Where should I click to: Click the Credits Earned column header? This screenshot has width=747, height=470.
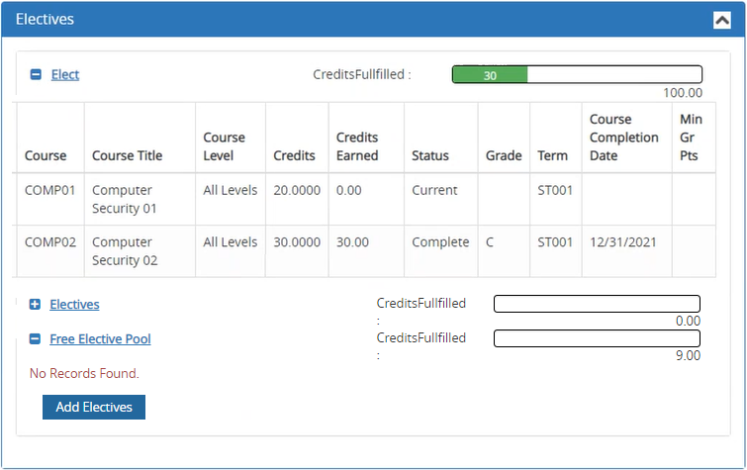pyautogui.click(x=357, y=146)
